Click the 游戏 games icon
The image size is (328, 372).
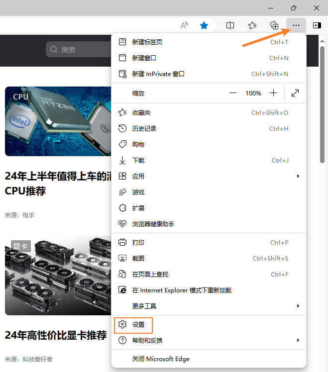click(x=122, y=192)
